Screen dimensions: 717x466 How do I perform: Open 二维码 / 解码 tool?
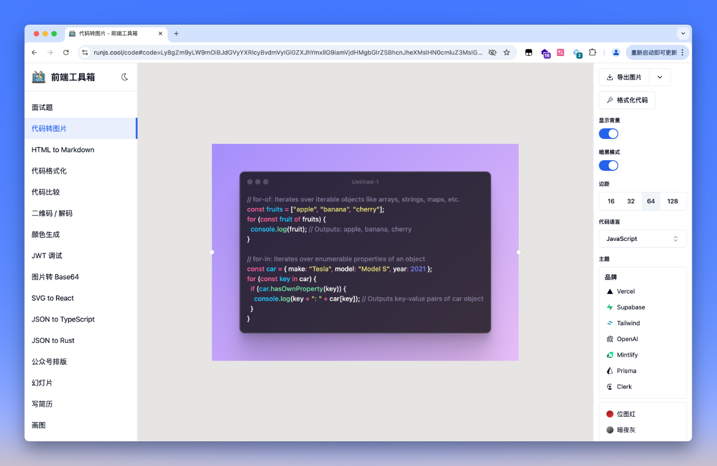tap(81, 213)
